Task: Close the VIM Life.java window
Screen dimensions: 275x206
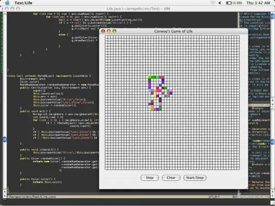Action: pyautogui.click(x=7, y=9)
